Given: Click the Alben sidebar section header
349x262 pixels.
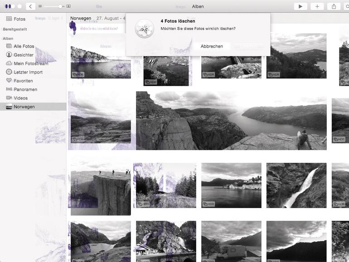Looking at the screenshot, I should [8, 39].
